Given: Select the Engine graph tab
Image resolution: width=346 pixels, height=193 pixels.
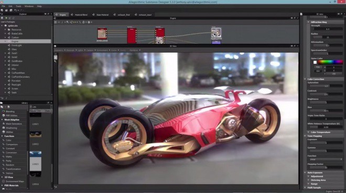Looking at the screenshot, I should click(x=61, y=15).
